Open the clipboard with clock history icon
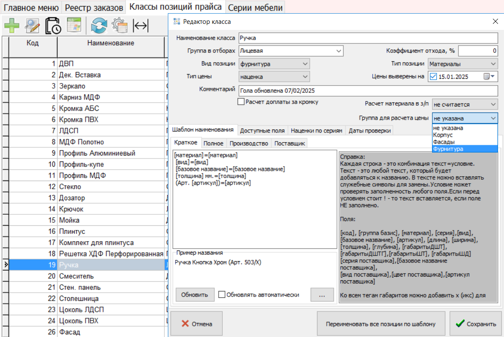This screenshot has width=504, height=337. coord(53,26)
